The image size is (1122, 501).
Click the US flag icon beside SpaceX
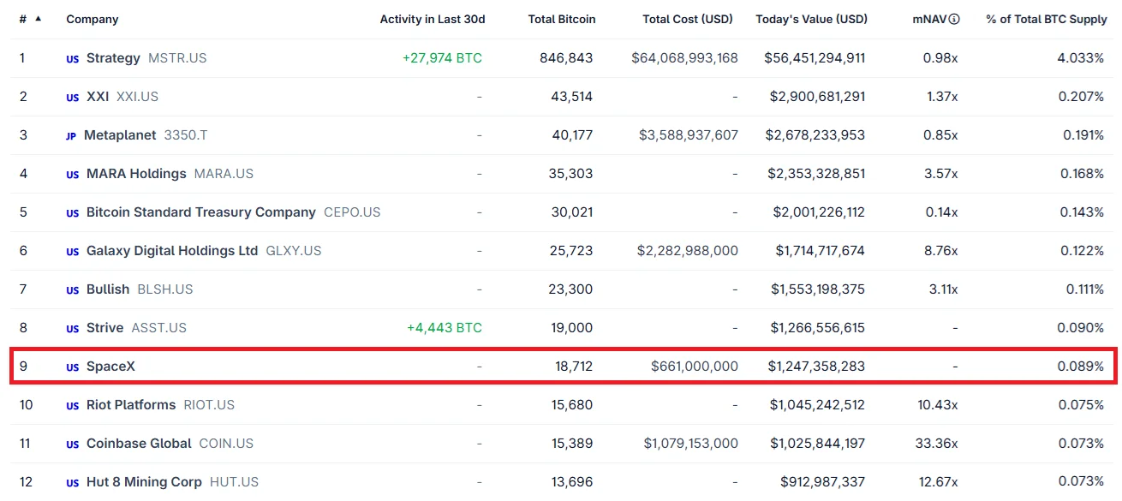pos(73,367)
